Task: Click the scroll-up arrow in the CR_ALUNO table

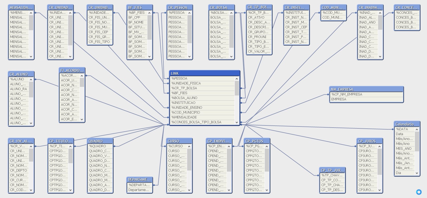Action: (31, 80)
